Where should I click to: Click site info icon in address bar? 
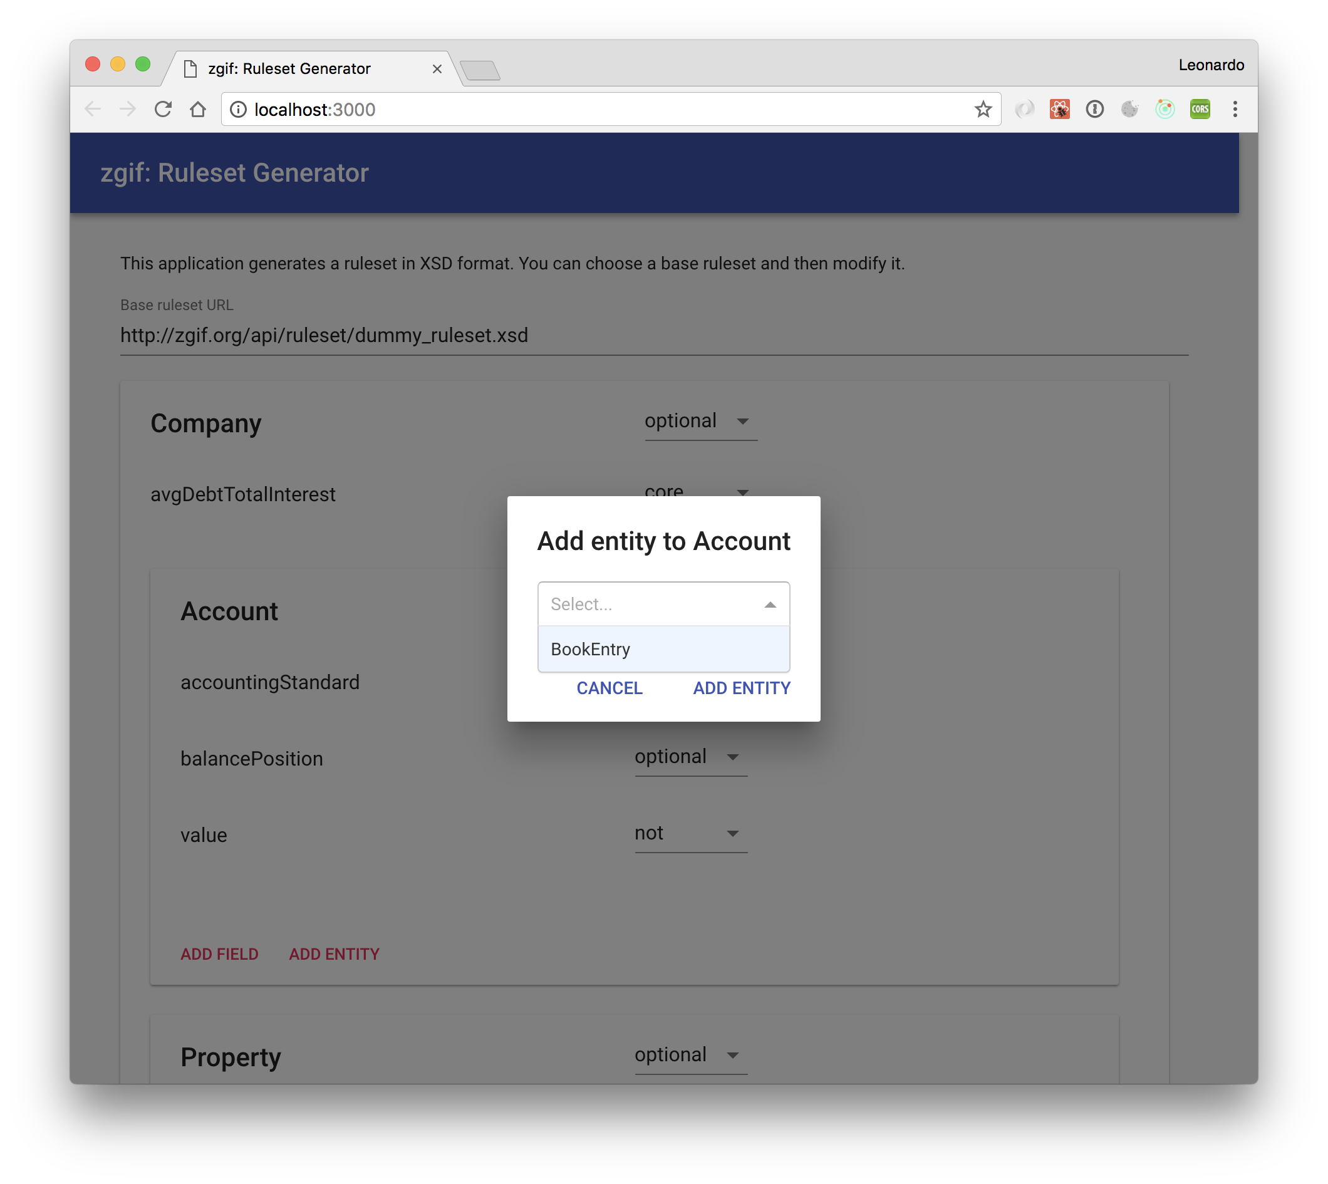click(x=239, y=109)
